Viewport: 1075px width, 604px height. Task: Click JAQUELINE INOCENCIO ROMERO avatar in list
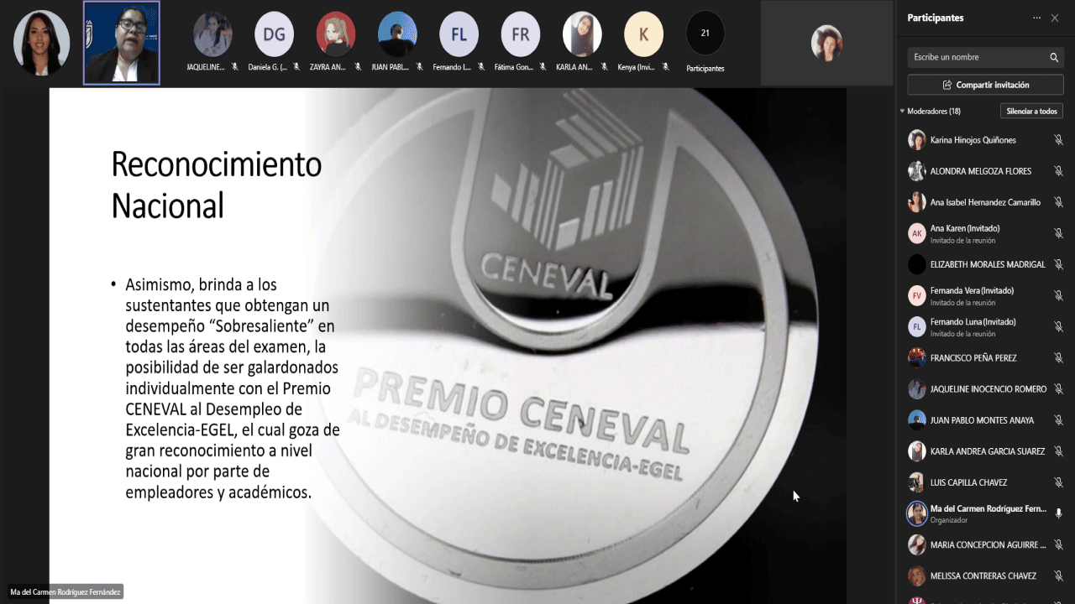pyautogui.click(x=917, y=389)
